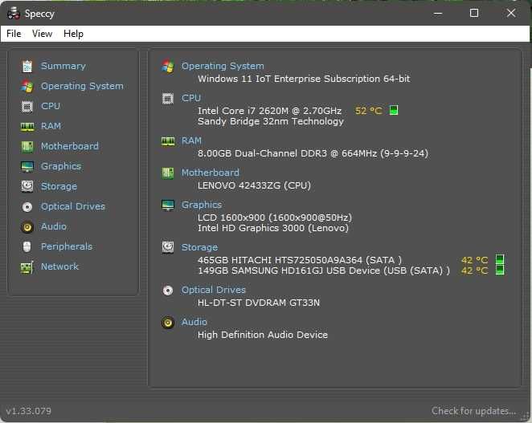Click the RAM heading link in summary
The width and height of the screenshot is (532, 423).
pyautogui.click(x=191, y=140)
